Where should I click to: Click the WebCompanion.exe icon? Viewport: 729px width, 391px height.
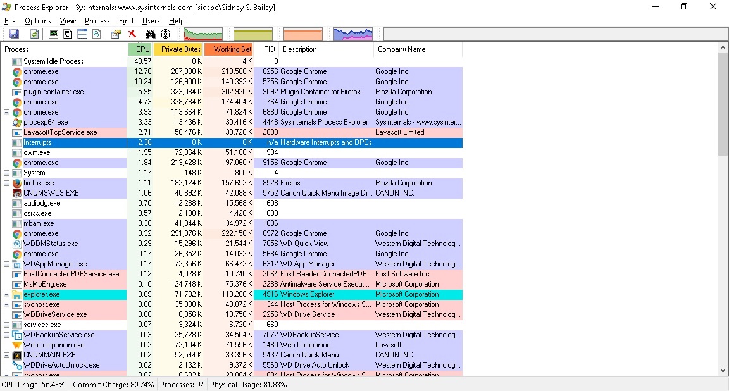(x=16, y=345)
